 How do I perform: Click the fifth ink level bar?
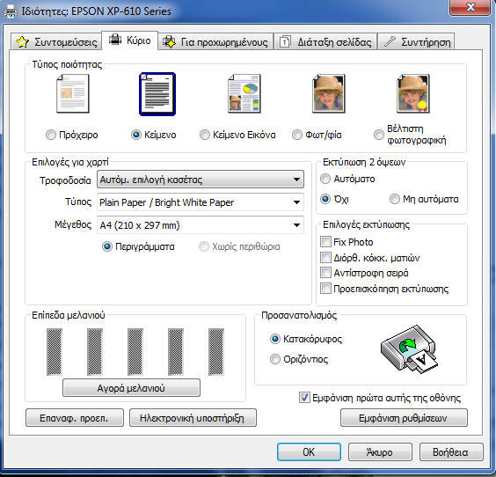point(216,352)
